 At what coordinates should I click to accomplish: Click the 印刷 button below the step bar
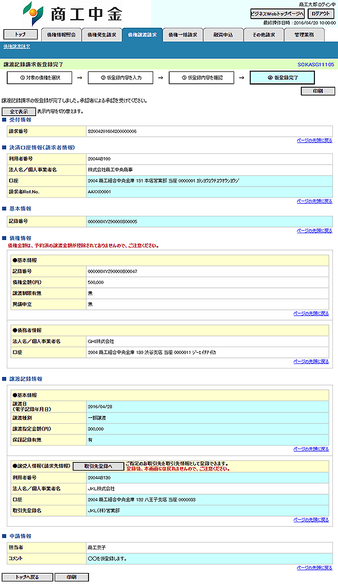(x=318, y=91)
